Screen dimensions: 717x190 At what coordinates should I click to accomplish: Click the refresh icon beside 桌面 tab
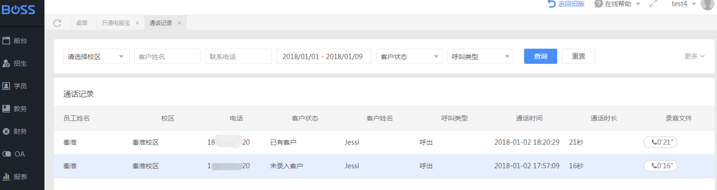[57, 23]
